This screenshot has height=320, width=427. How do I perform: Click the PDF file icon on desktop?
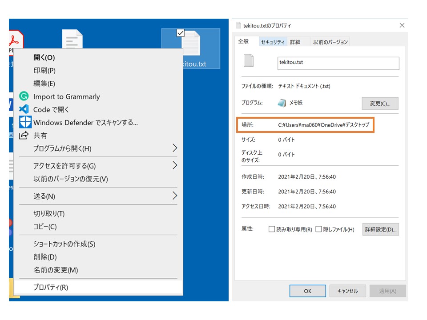tap(15, 41)
